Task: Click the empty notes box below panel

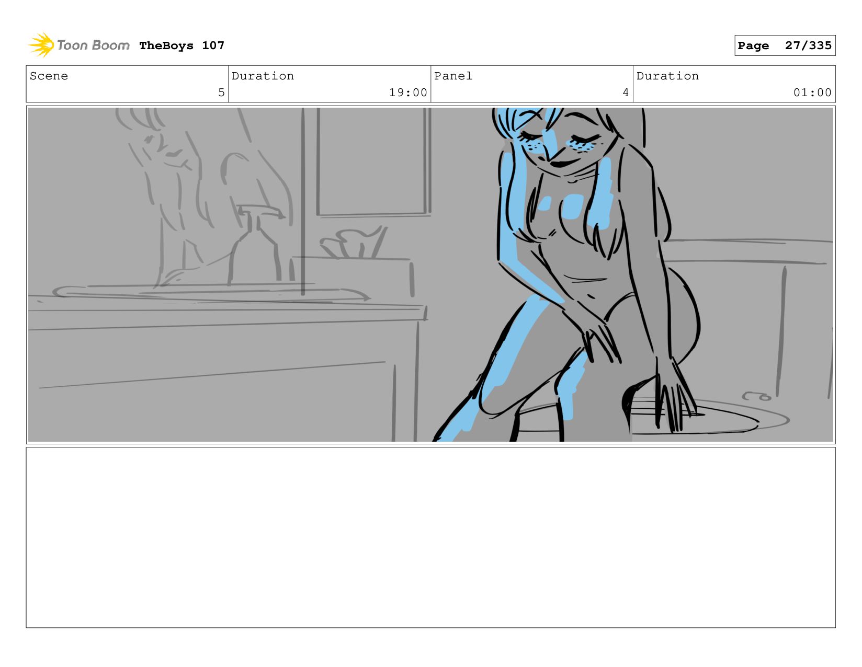Action: coord(430,537)
